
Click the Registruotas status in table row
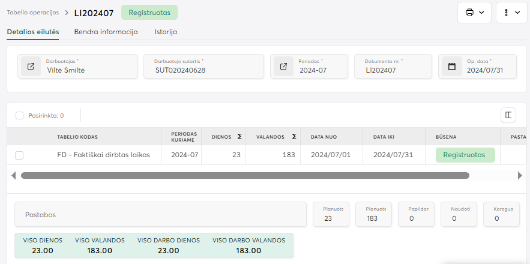(x=465, y=155)
